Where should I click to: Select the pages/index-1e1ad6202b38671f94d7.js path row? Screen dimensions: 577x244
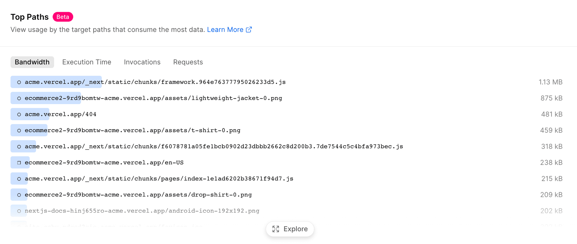159,179
